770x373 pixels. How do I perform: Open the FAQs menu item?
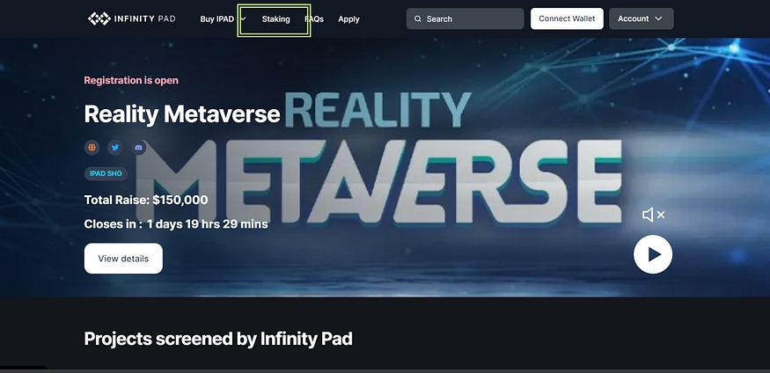(314, 18)
